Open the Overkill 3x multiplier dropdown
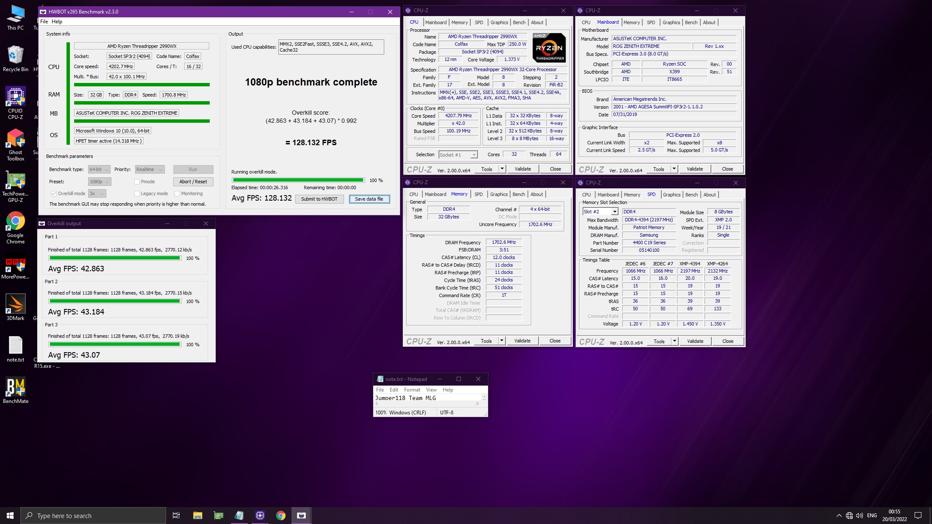 point(97,193)
